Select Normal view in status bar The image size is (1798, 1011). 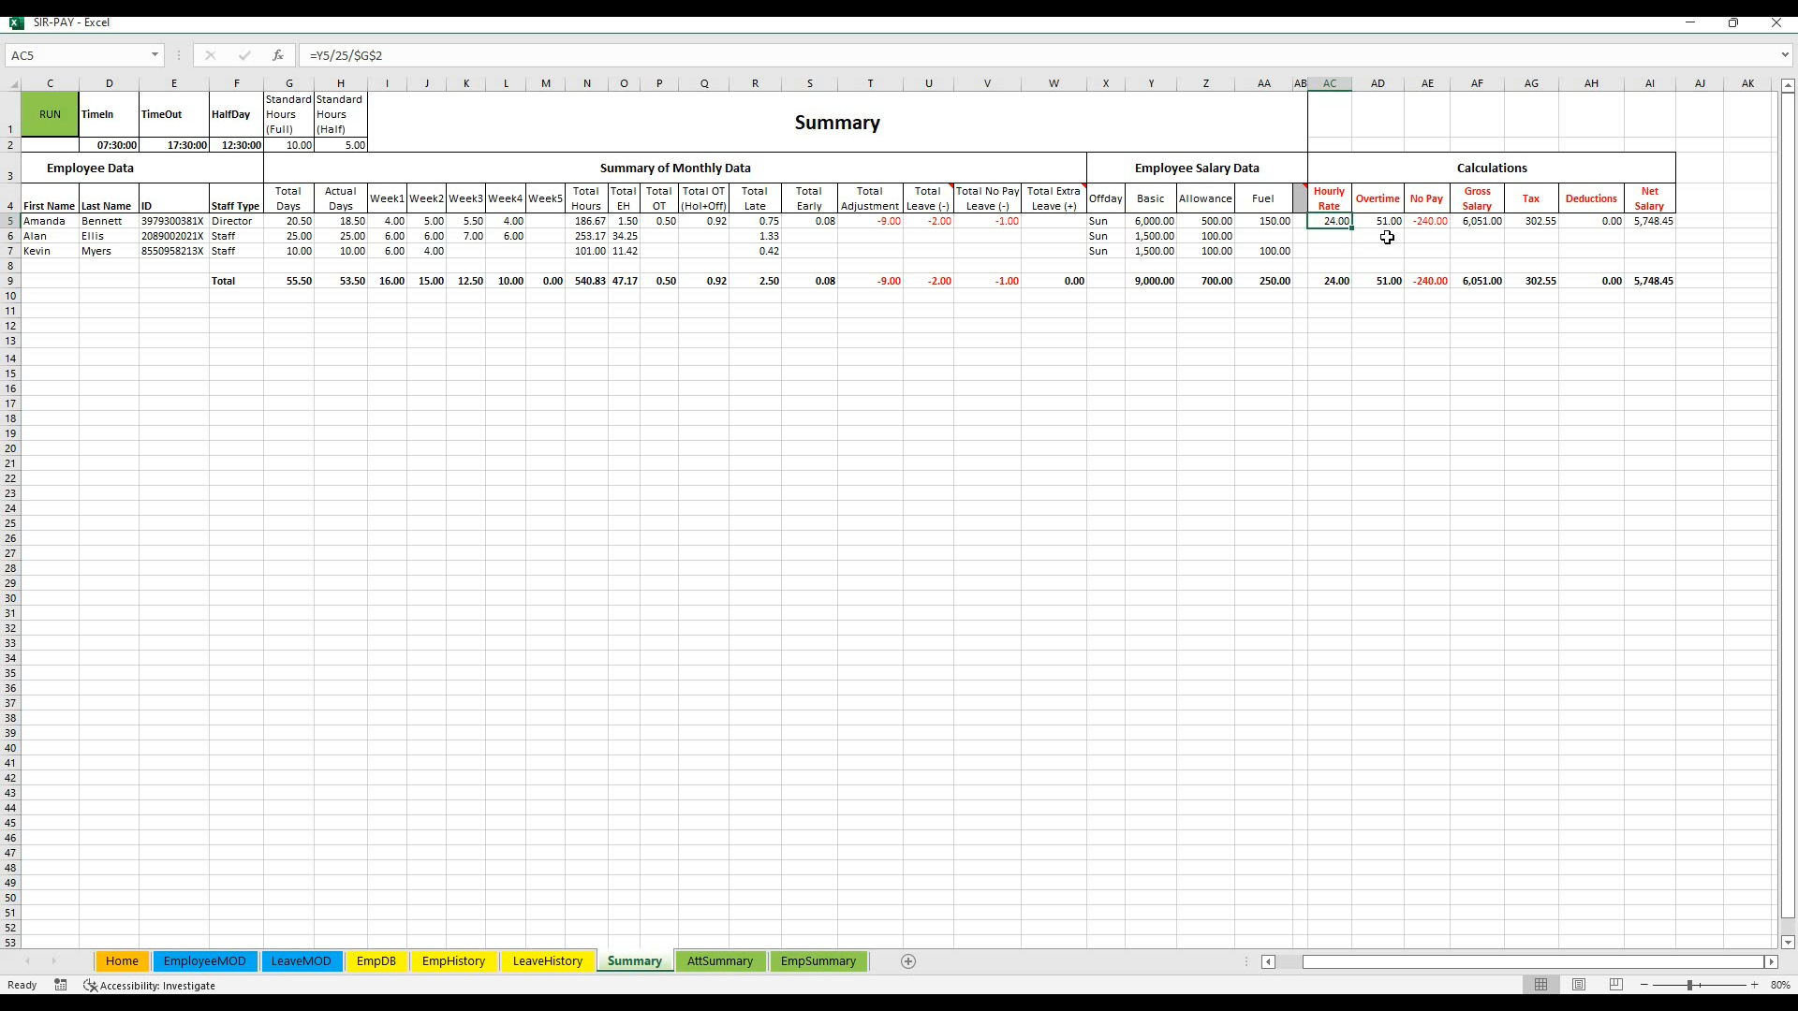point(1541,985)
